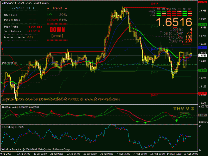Click the 13 Jul 16:00 time axis label
This screenshot has height=156, width=208.
coord(24,154)
